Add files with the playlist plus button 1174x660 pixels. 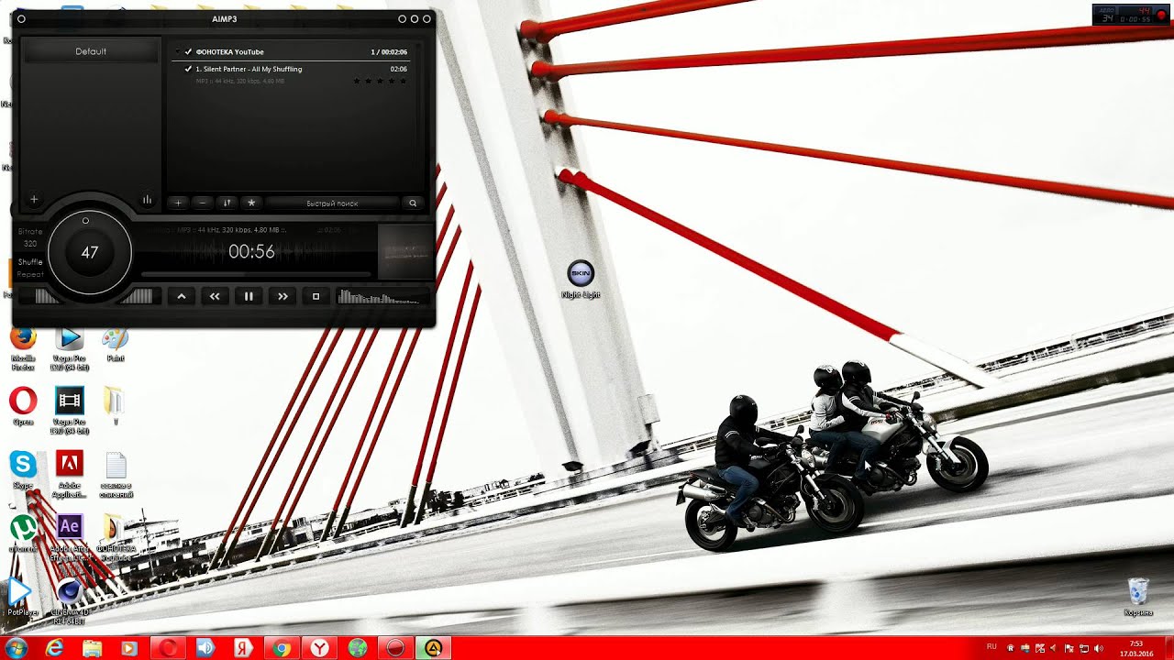(x=179, y=203)
